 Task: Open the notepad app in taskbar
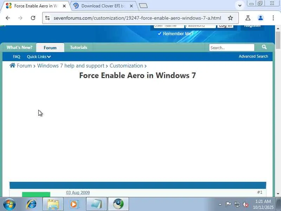pyautogui.click(x=97, y=204)
